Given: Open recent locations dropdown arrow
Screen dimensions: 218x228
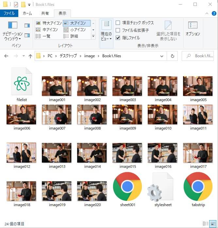Looking at the screenshot, I should pos(24,56).
